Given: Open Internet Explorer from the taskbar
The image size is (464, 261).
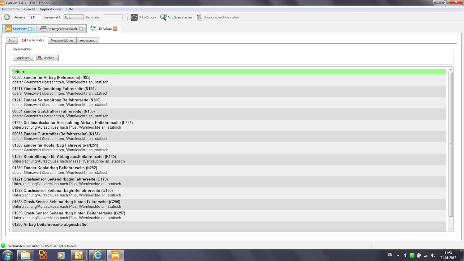Looking at the screenshot, I should (98, 255).
